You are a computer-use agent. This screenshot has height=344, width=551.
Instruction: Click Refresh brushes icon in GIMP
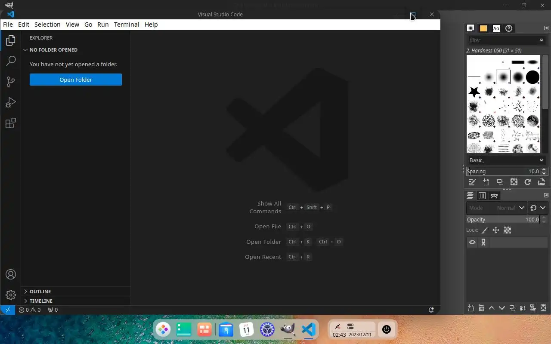pos(527,182)
